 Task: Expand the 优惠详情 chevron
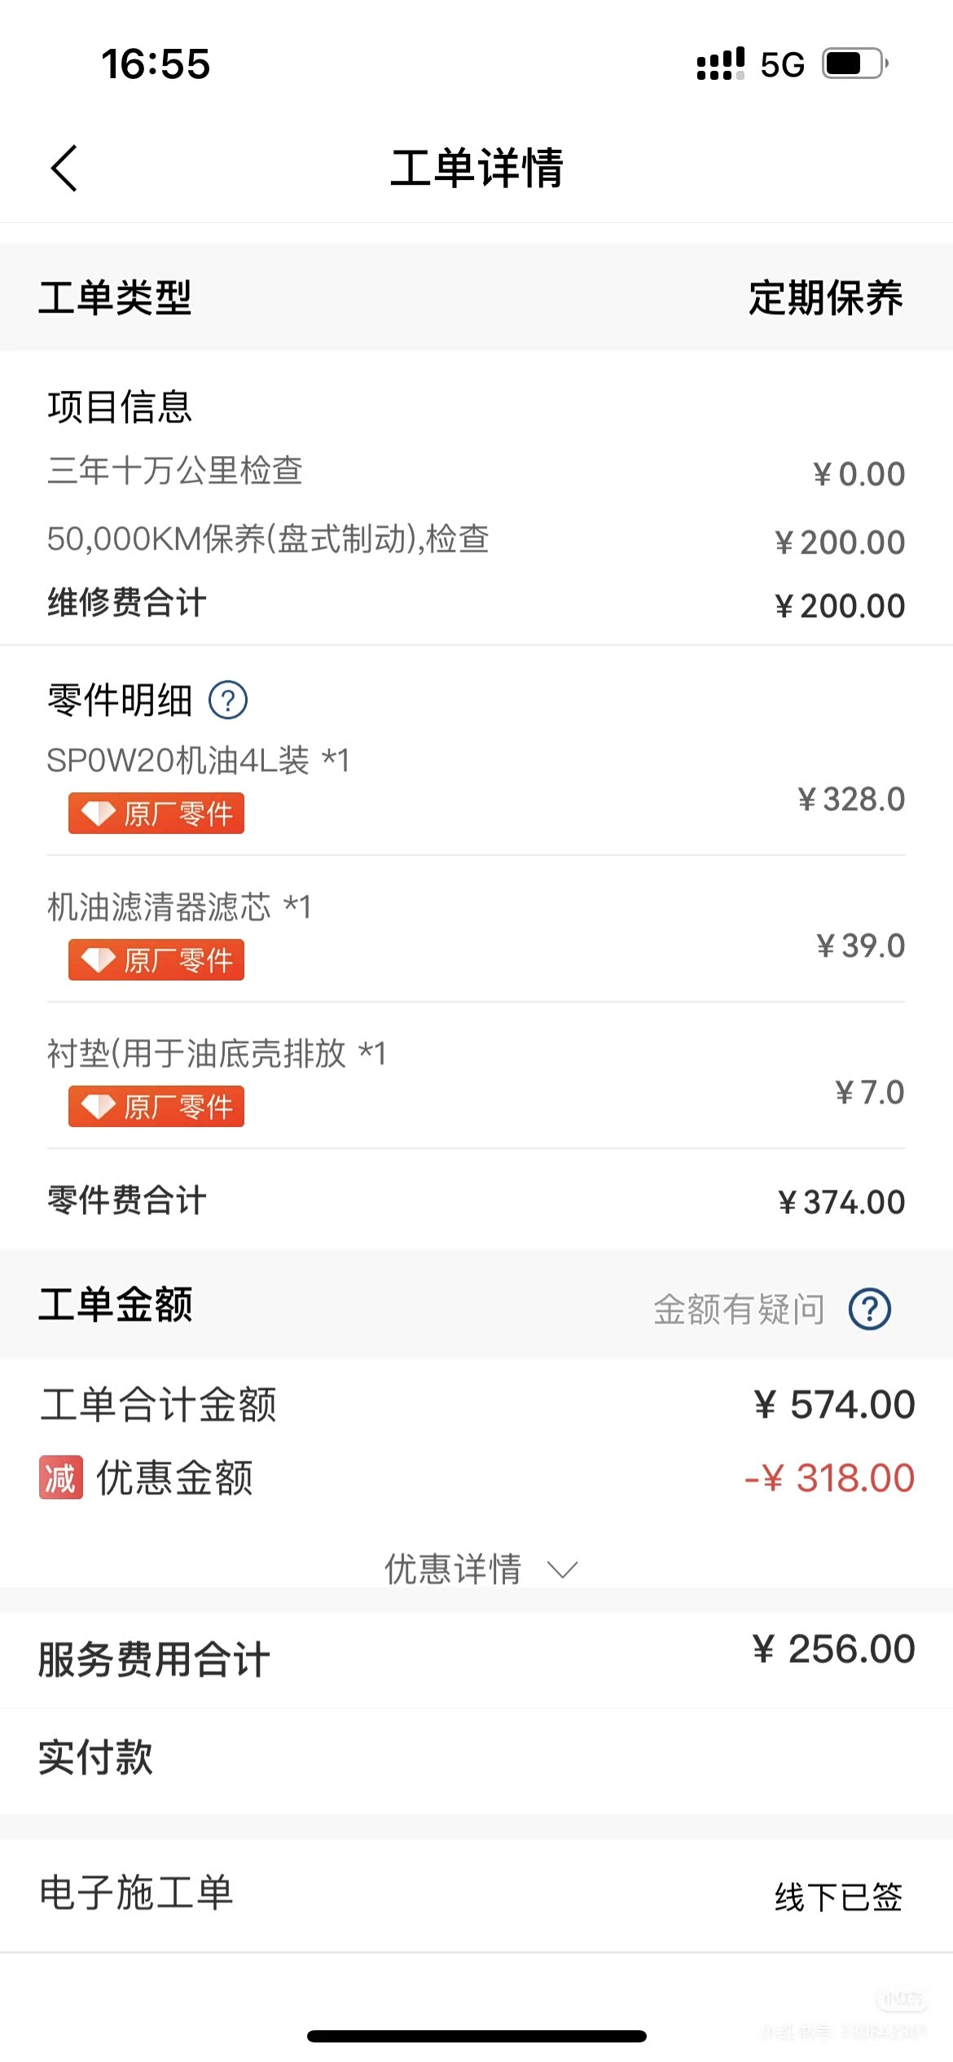click(563, 1569)
